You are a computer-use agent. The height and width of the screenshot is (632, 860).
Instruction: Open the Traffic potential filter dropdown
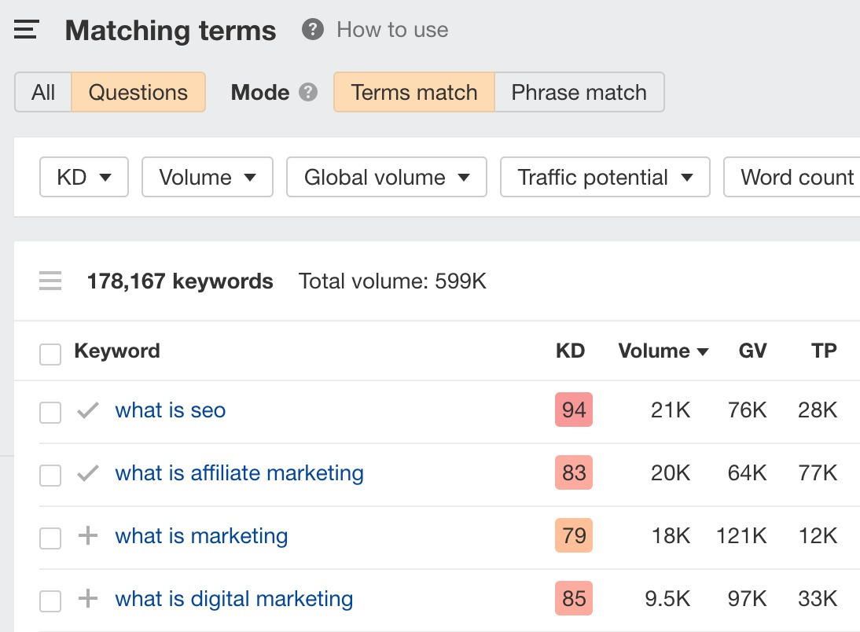point(605,178)
